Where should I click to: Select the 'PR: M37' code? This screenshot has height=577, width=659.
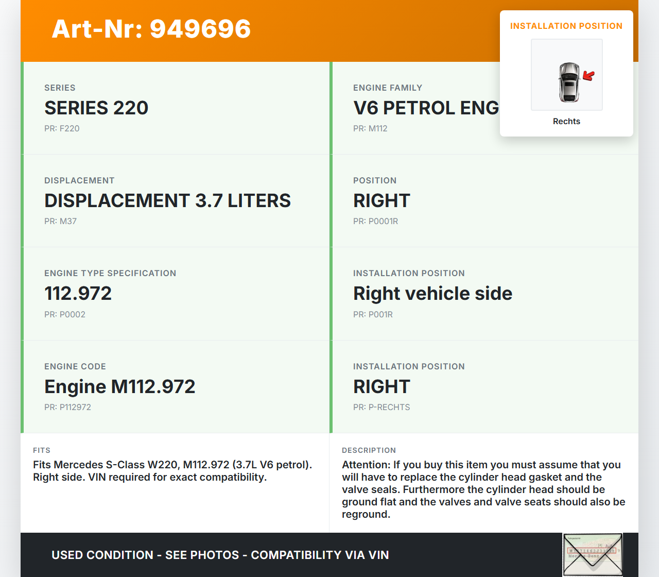[60, 221]
